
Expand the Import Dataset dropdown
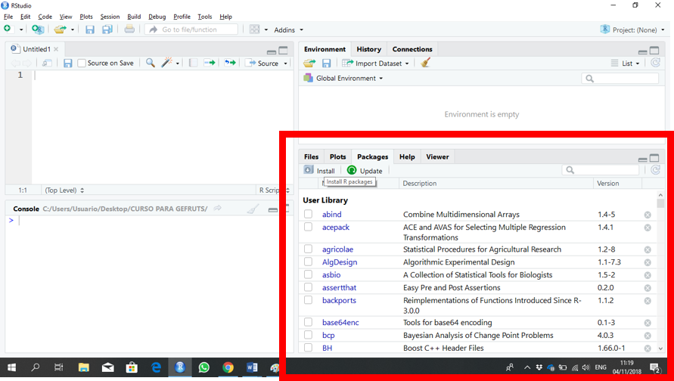[x=375, y=63]
